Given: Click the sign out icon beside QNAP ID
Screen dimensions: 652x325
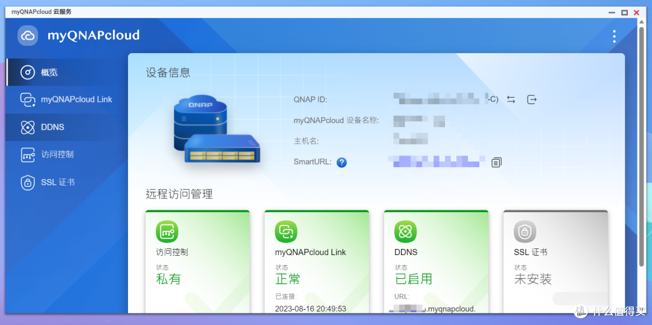Looking at the screenshot, I should (532, 99).
